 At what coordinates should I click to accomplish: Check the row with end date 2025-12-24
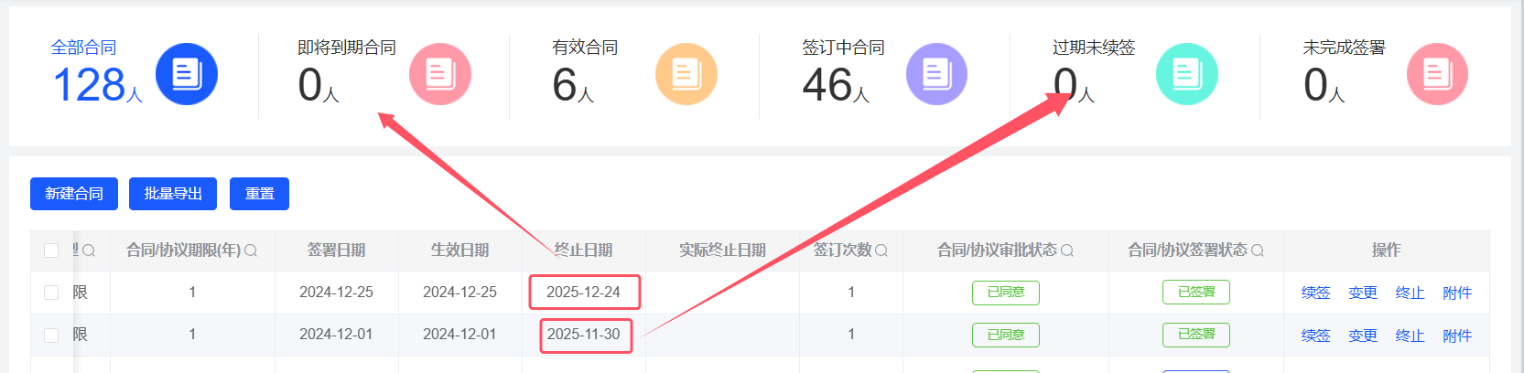point(51,293)
